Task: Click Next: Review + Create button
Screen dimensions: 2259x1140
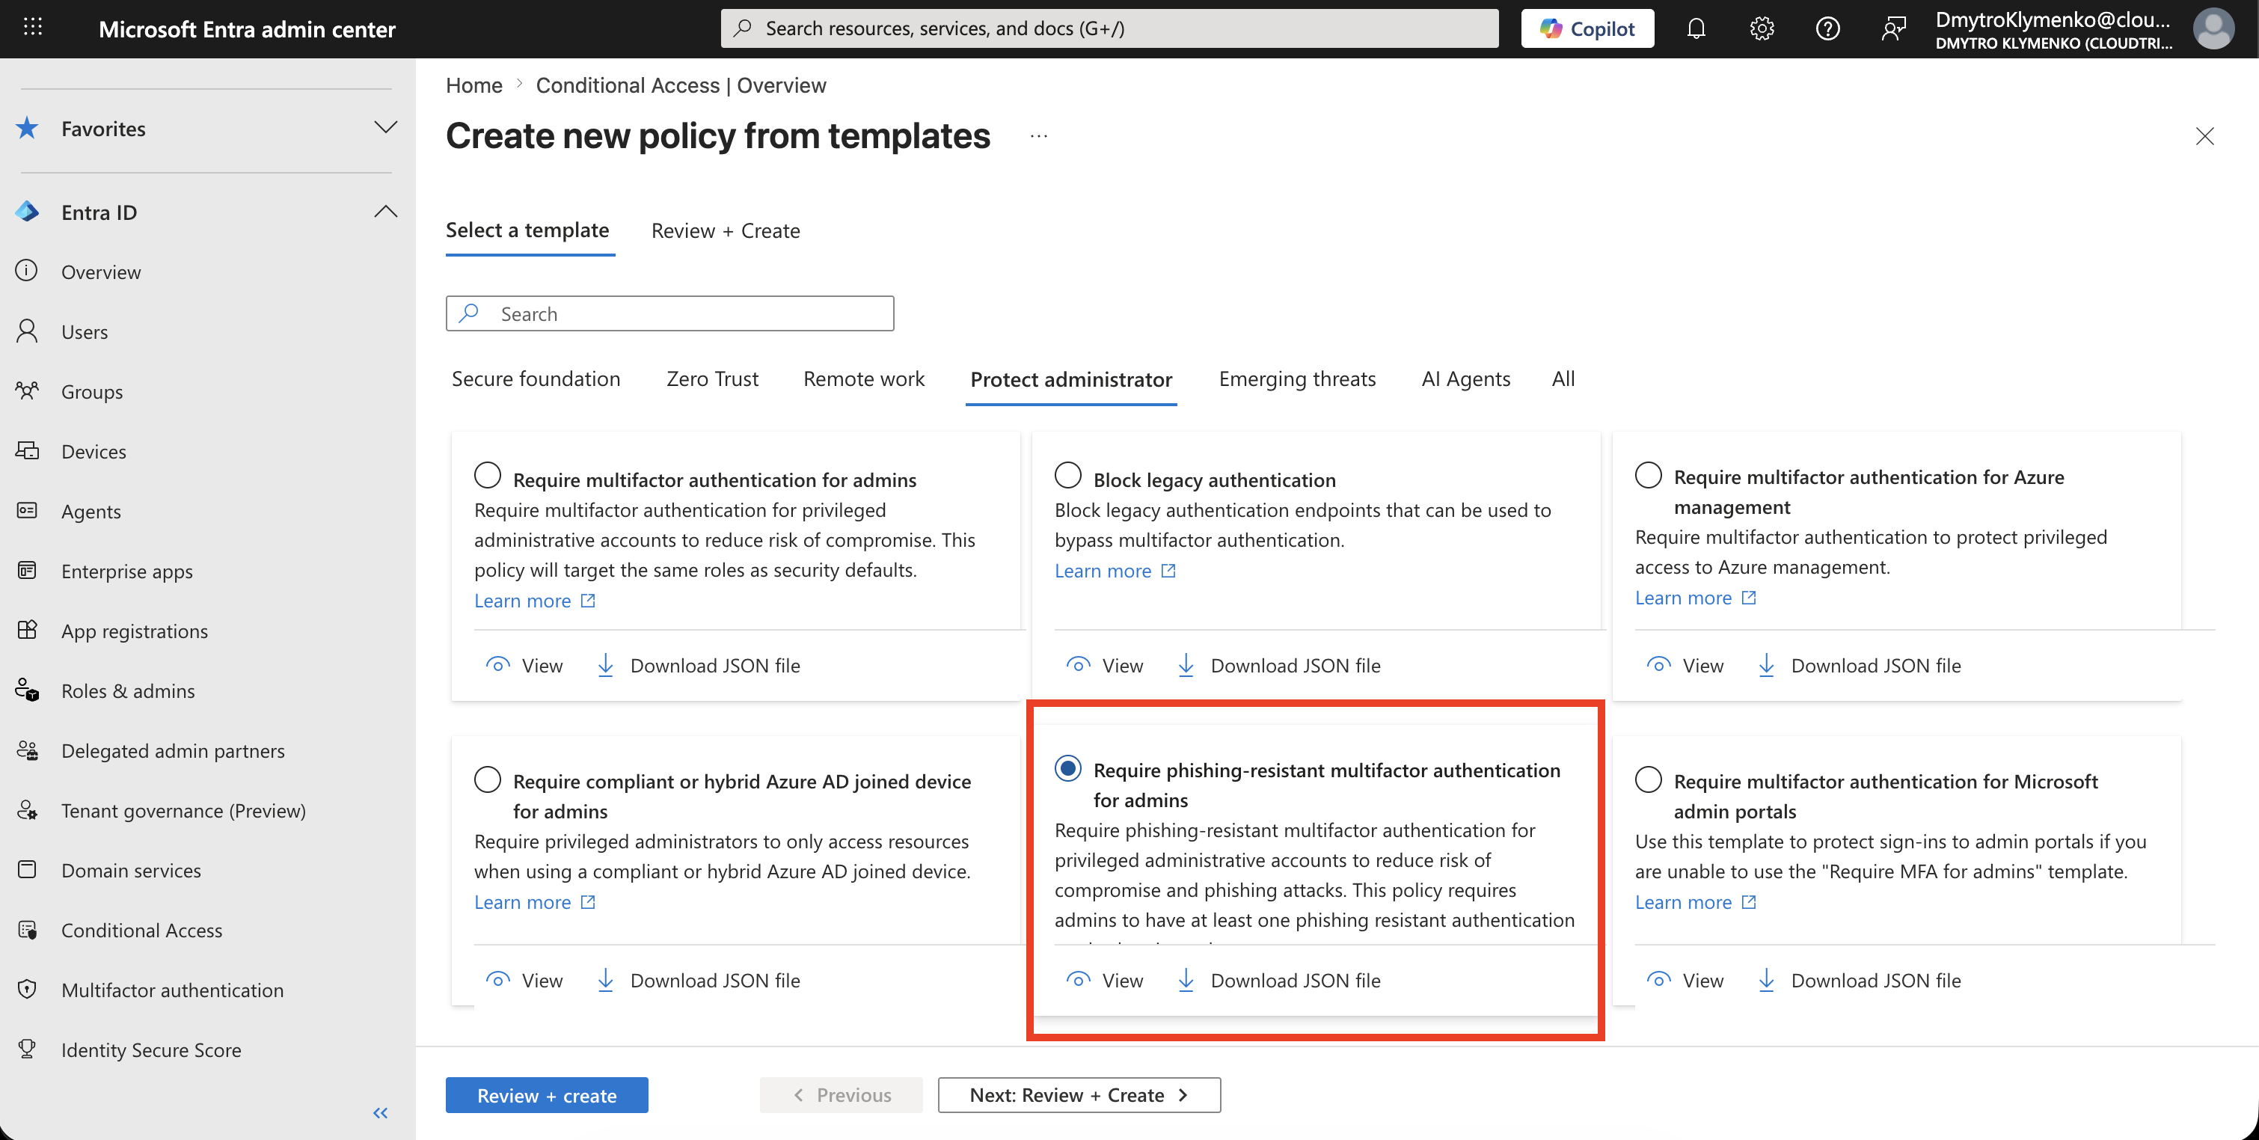Action: pos(1079,1094)
